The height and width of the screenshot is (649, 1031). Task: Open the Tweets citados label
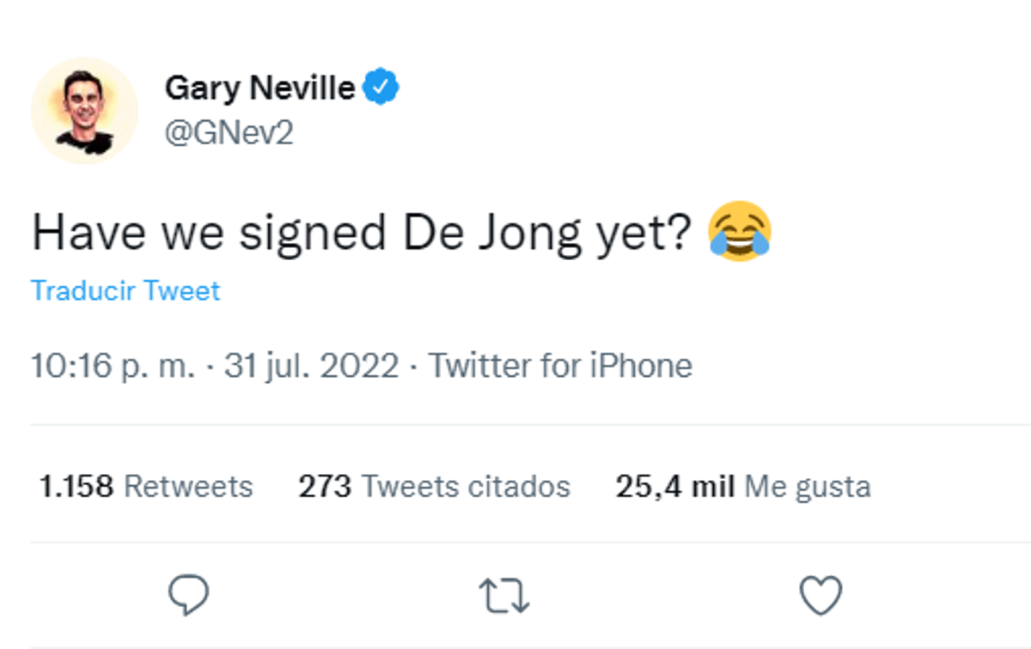465,487
